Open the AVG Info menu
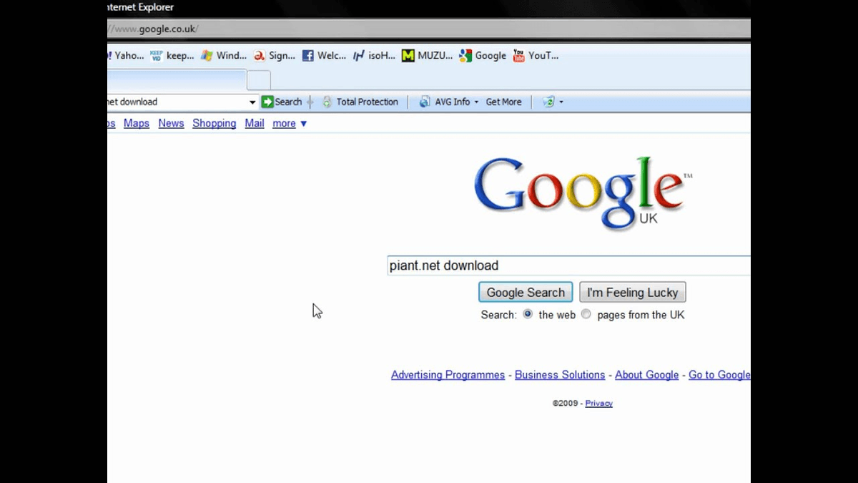 (448, 102)
